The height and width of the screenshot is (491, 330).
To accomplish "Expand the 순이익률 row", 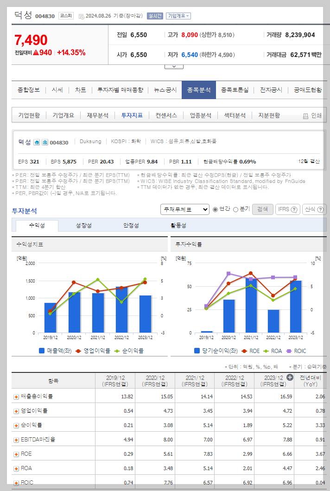I will pyautogui.click(x=16, y=426).
